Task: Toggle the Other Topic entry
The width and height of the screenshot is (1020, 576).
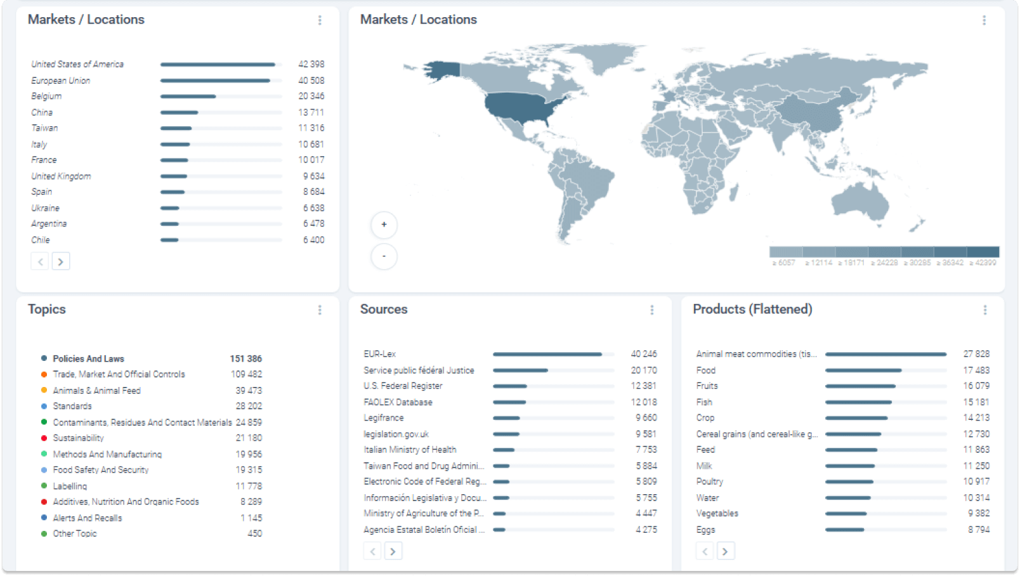Action: 74,533
